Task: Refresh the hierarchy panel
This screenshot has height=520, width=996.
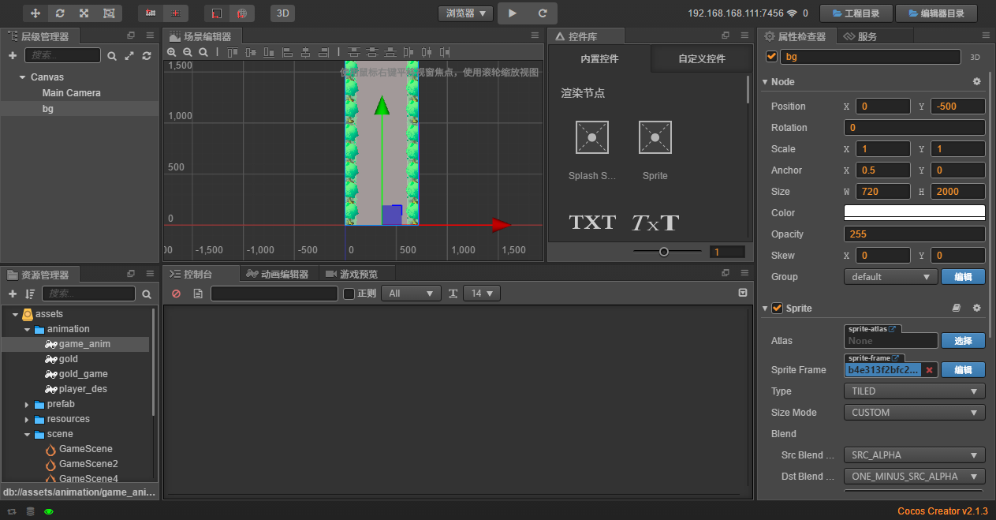Action: click(x=147, y=56)
